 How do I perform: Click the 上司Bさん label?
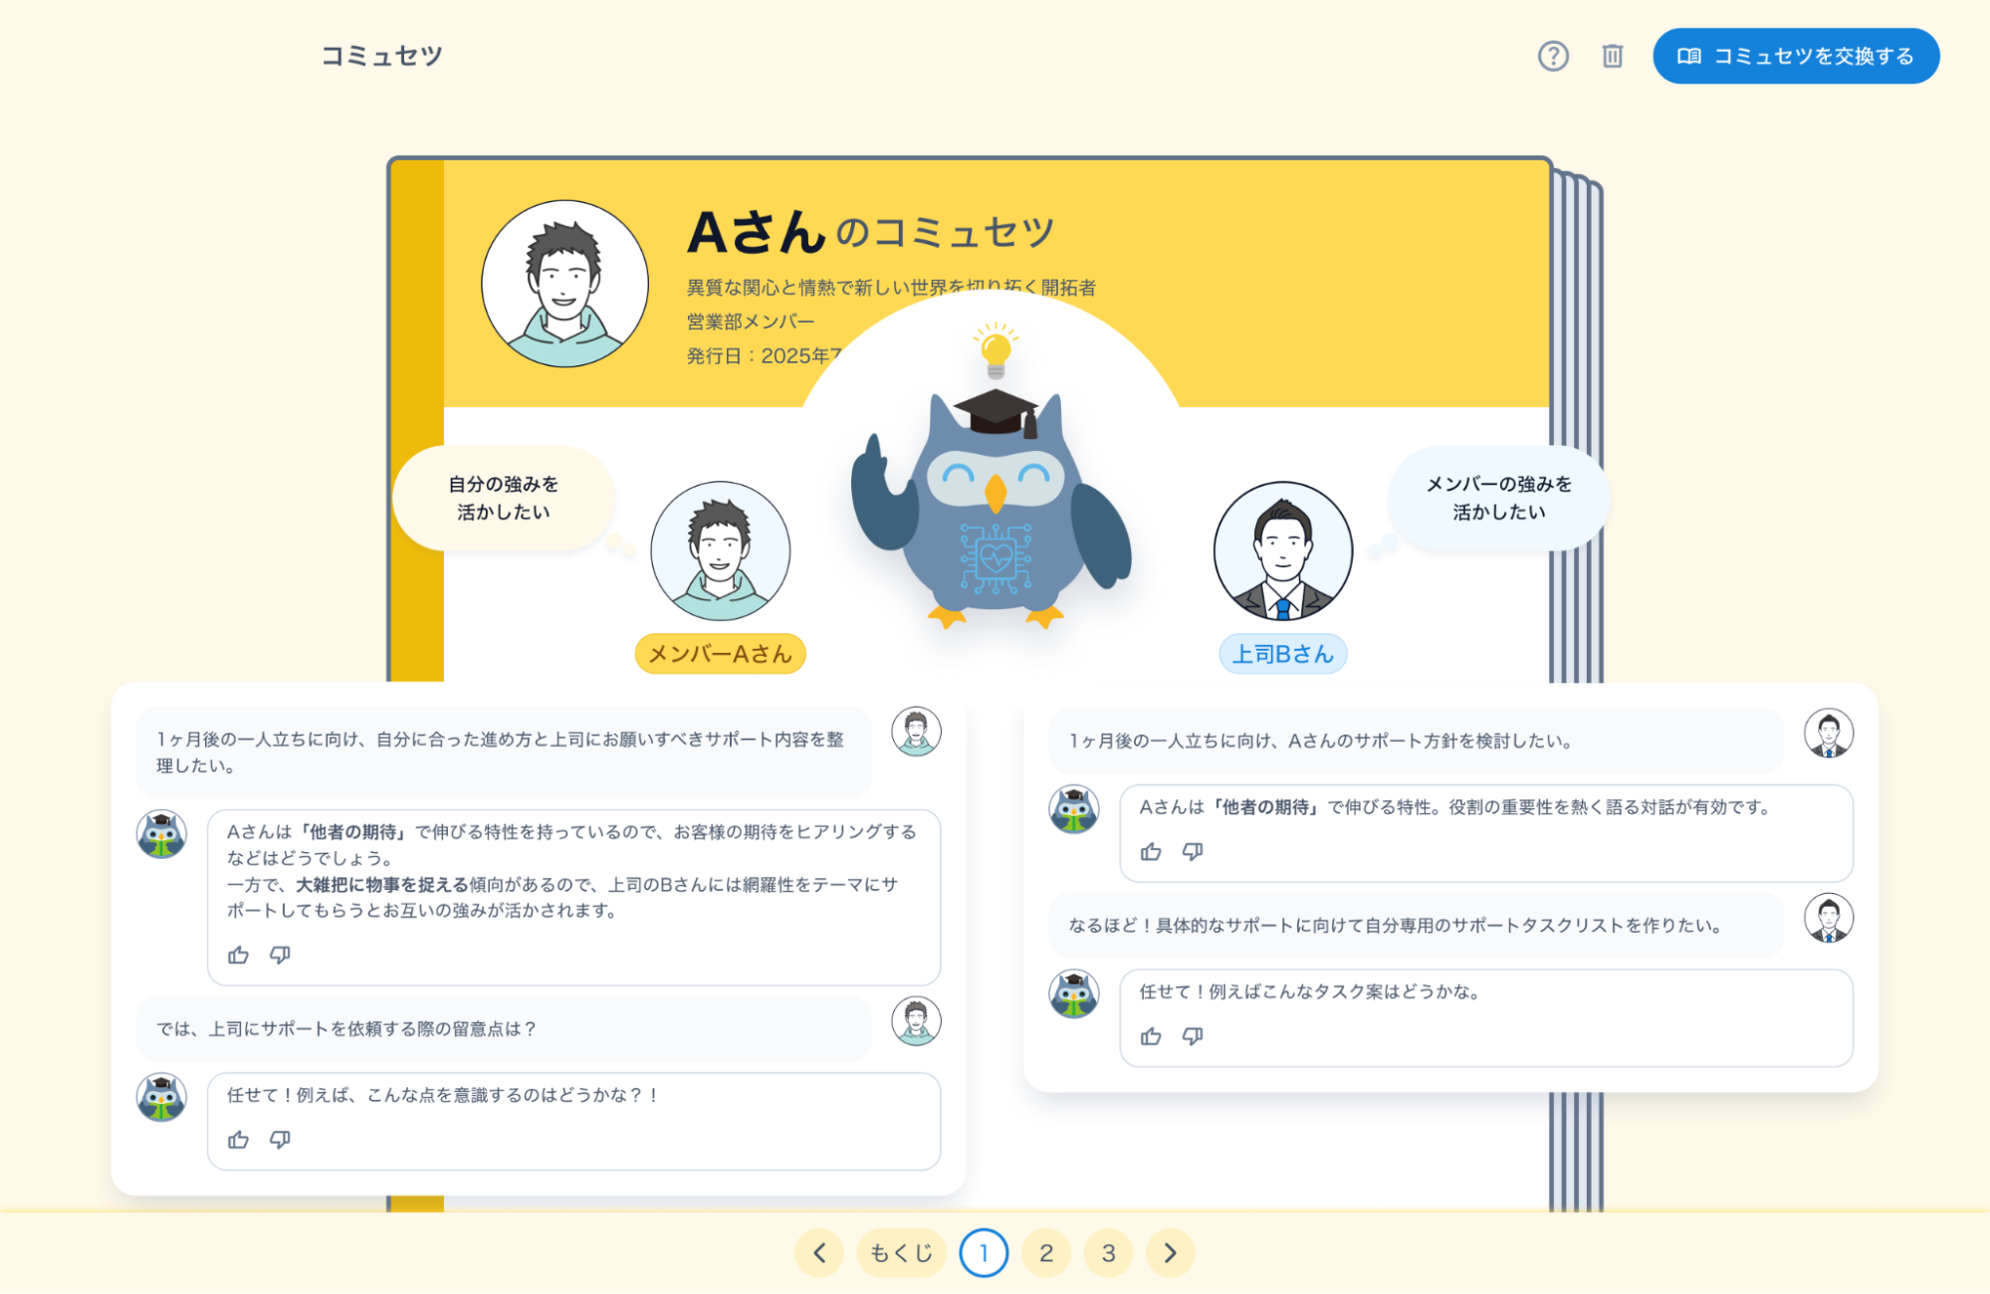click(x=1282, y=654)
